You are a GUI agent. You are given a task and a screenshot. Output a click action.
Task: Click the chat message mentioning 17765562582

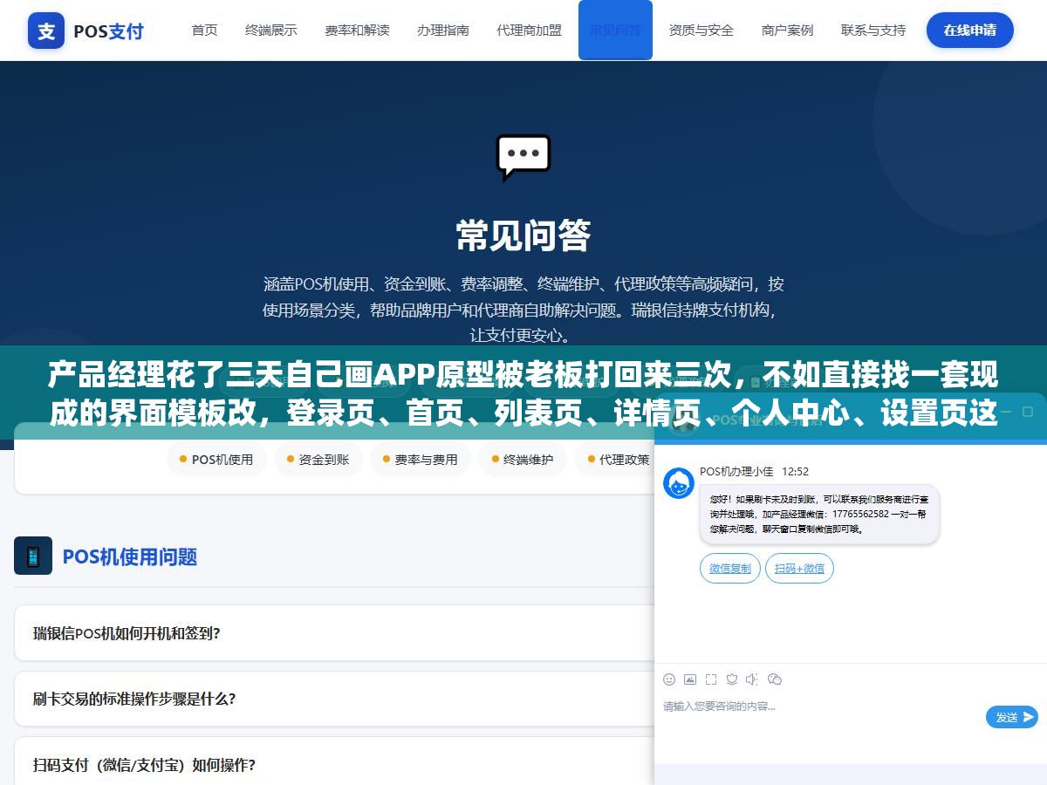pos(819,515)
